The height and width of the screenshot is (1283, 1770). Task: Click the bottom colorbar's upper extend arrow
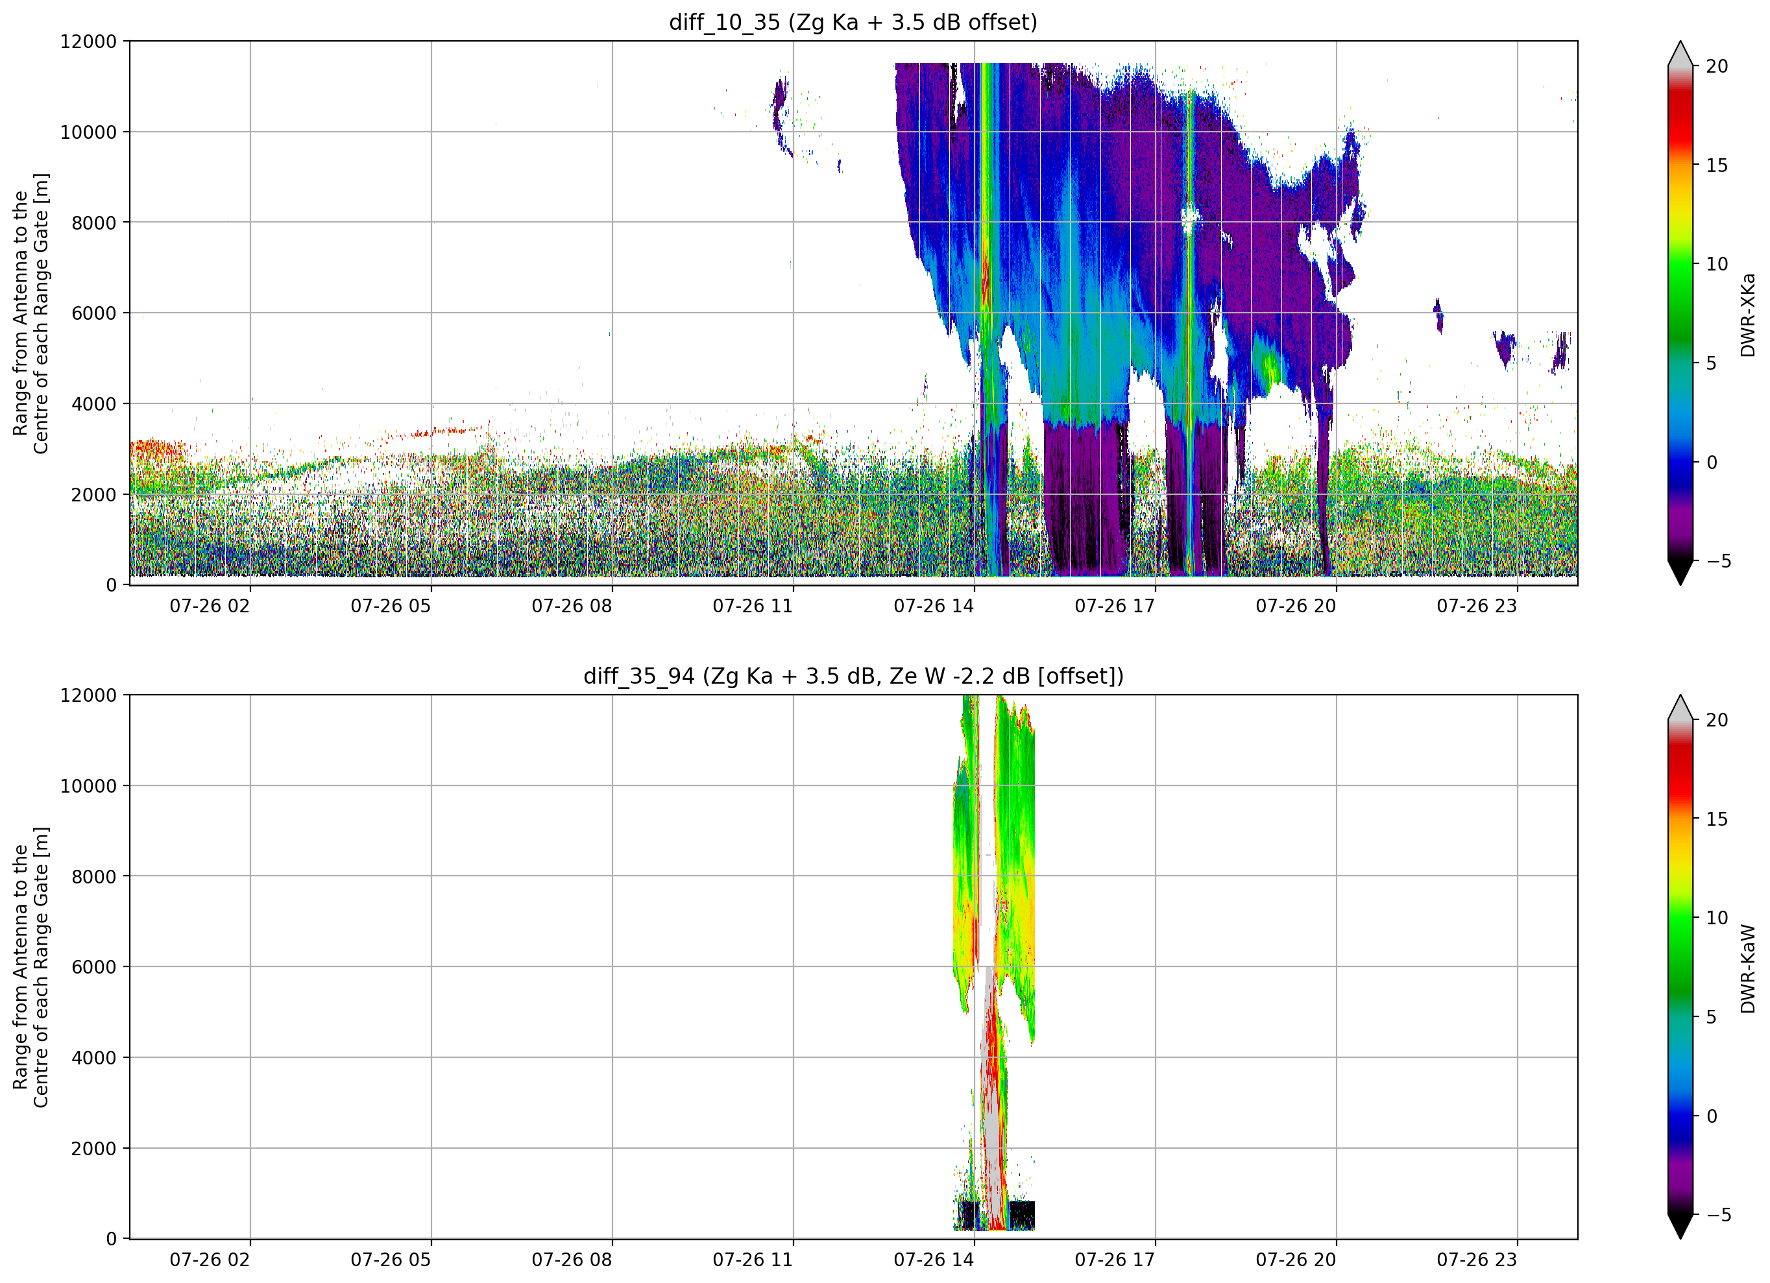point(1680,707)
